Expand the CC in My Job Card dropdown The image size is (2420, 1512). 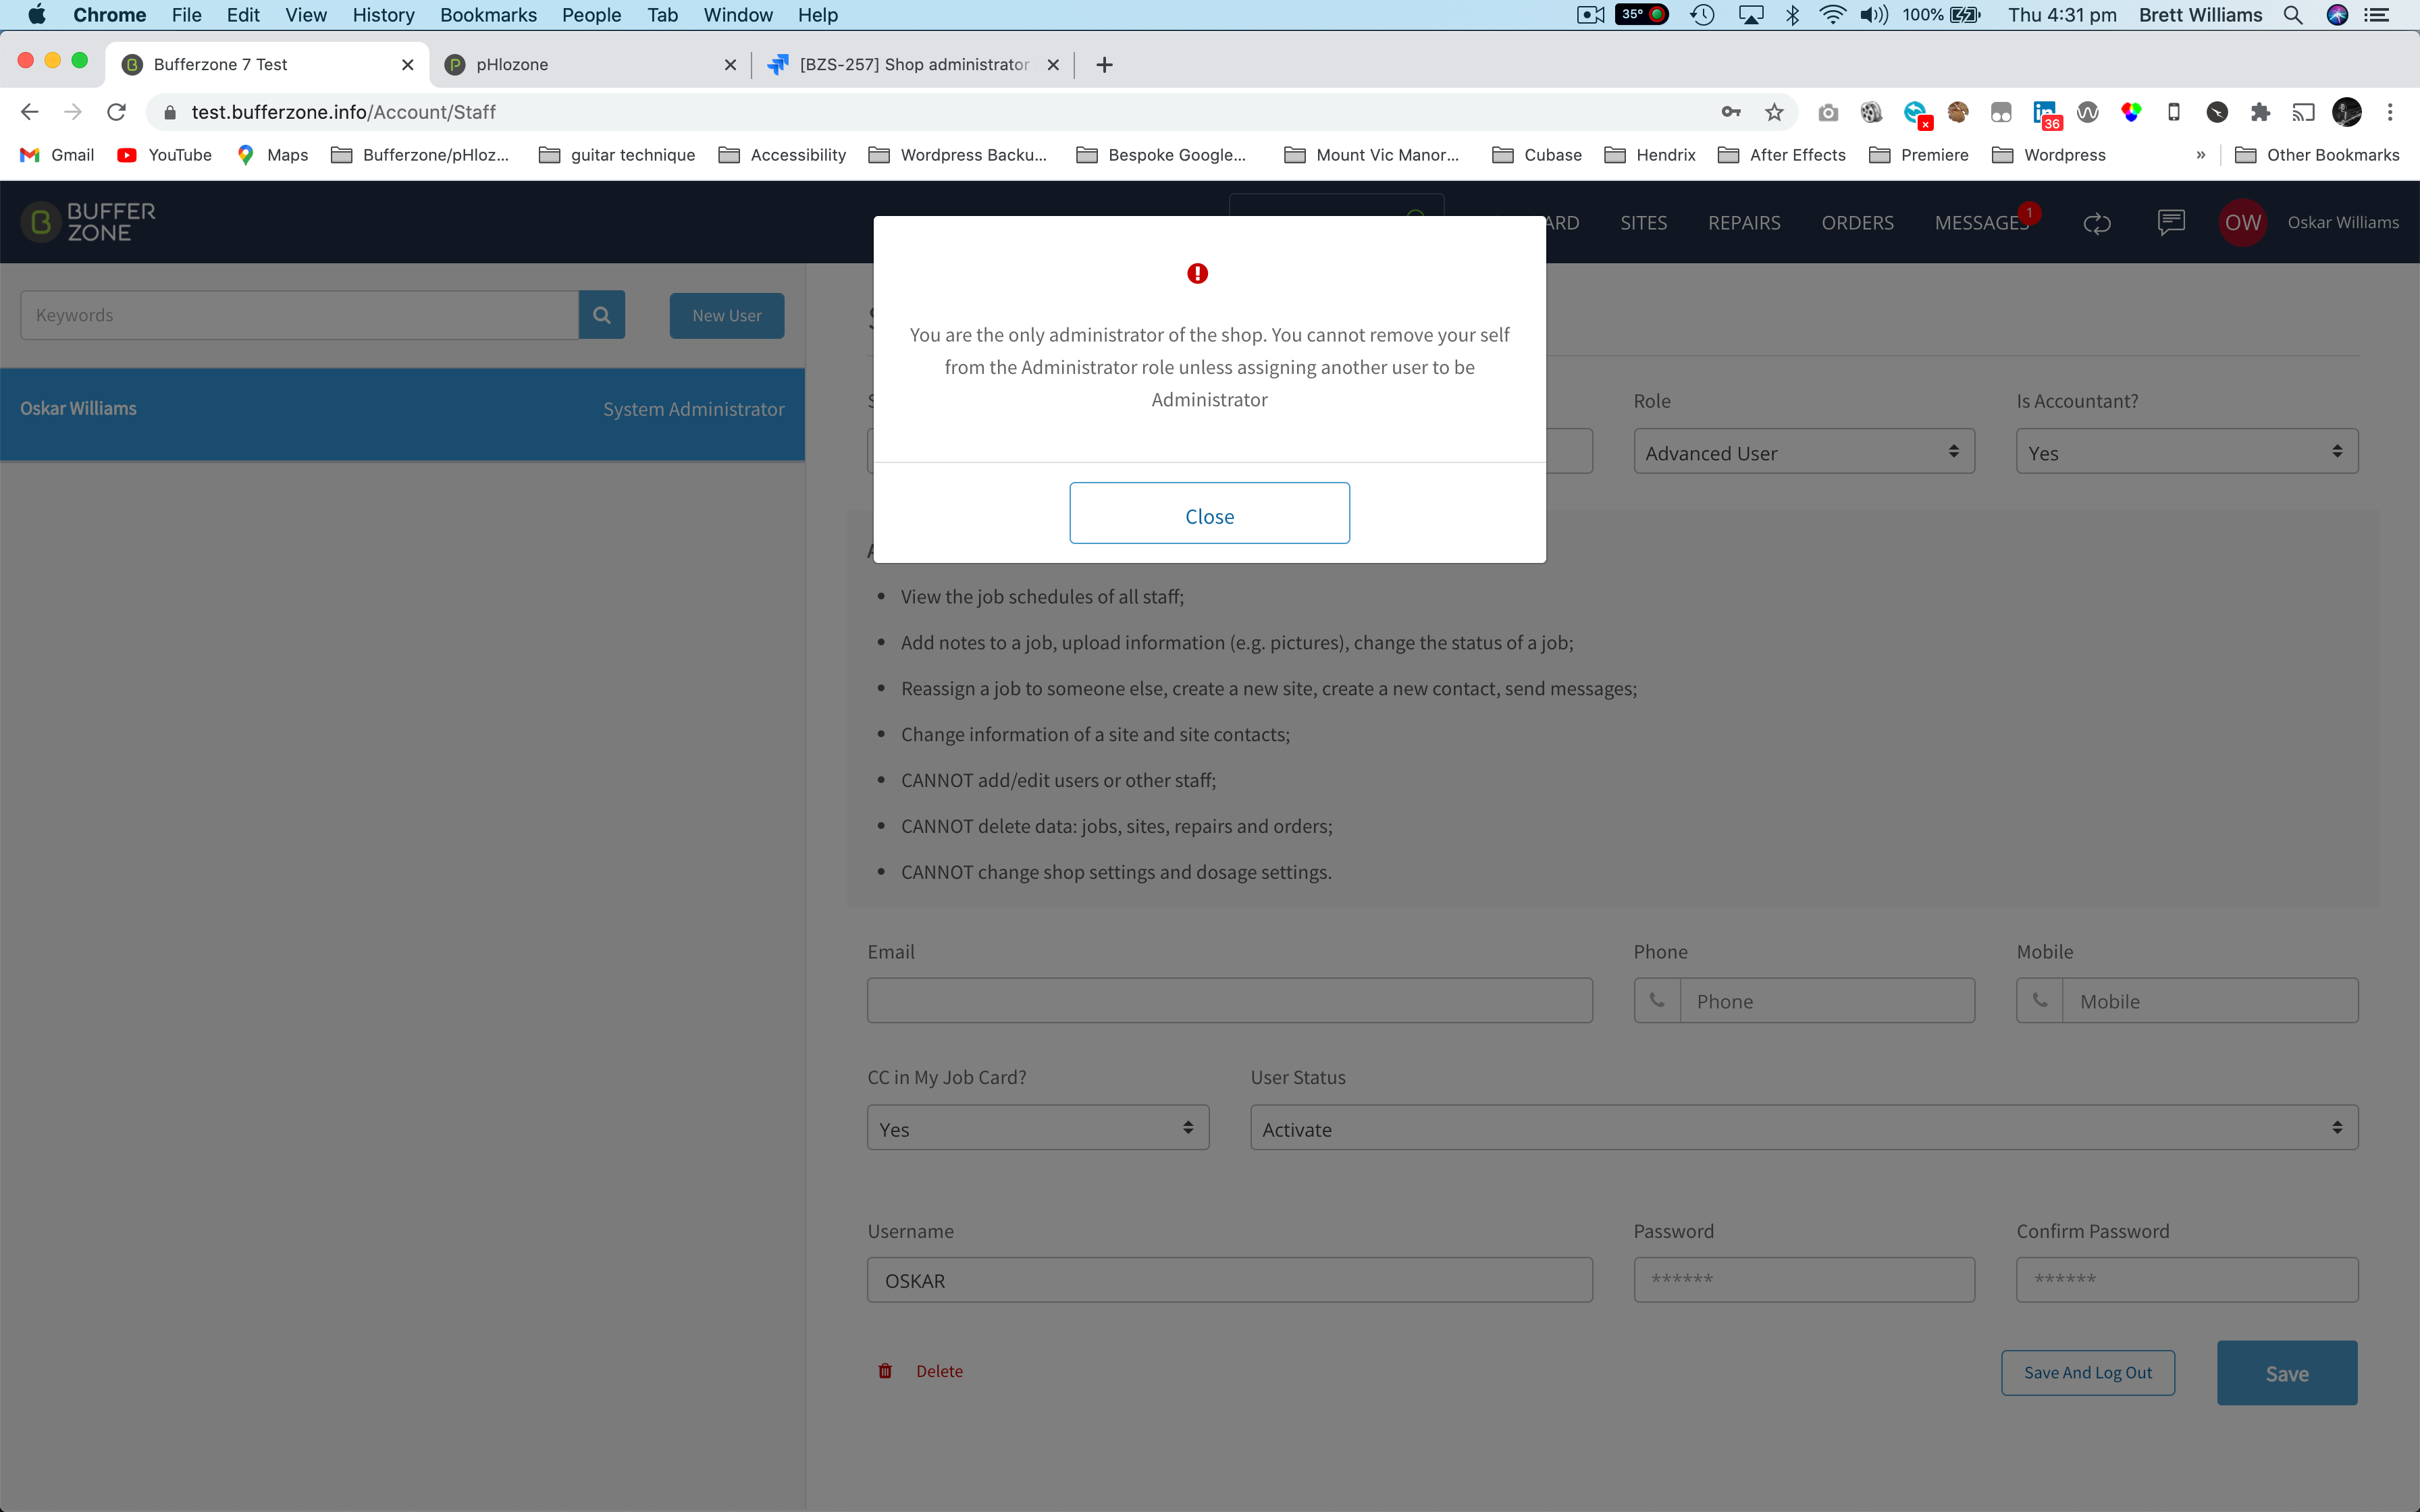pyautogui.click(x=1038, y=1128)
